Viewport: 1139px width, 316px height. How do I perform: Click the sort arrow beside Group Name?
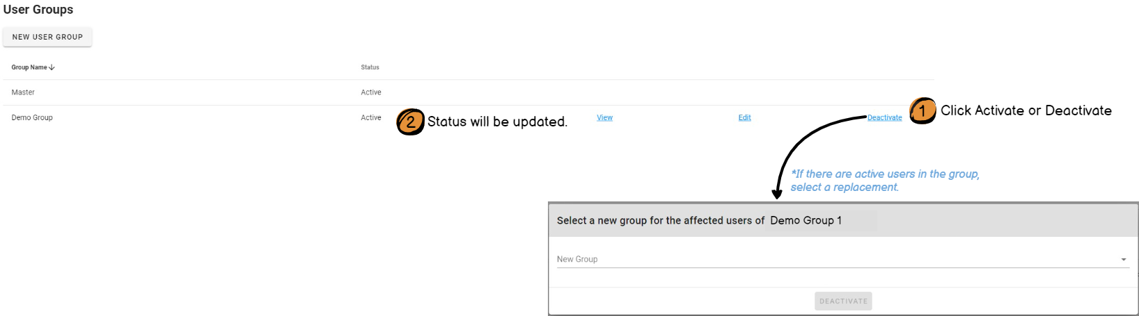[x=52, y=67]
